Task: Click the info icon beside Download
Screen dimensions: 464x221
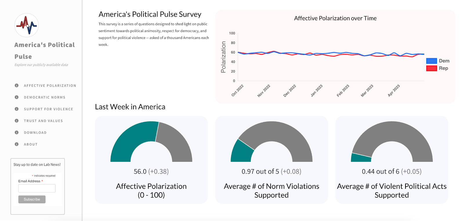Action: [x=17, y=132]
